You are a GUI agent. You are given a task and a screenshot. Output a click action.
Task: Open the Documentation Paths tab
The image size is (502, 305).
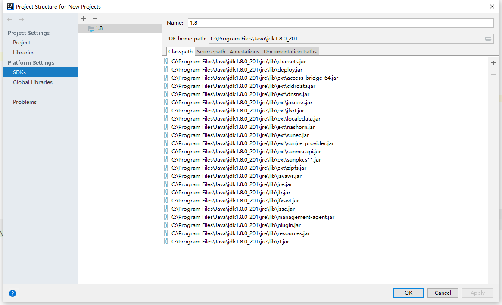pos(290,51)
